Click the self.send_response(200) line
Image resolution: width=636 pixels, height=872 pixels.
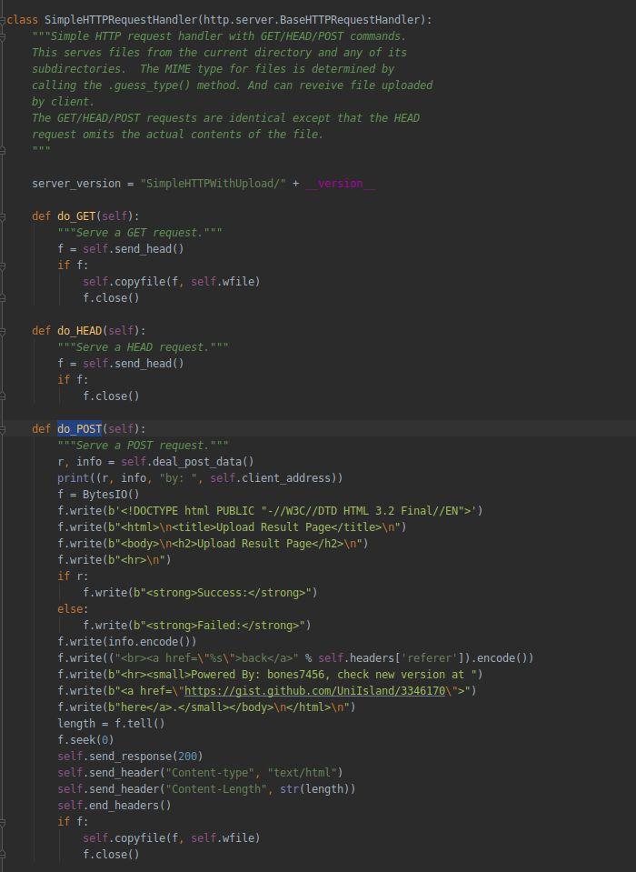(130, 757)
